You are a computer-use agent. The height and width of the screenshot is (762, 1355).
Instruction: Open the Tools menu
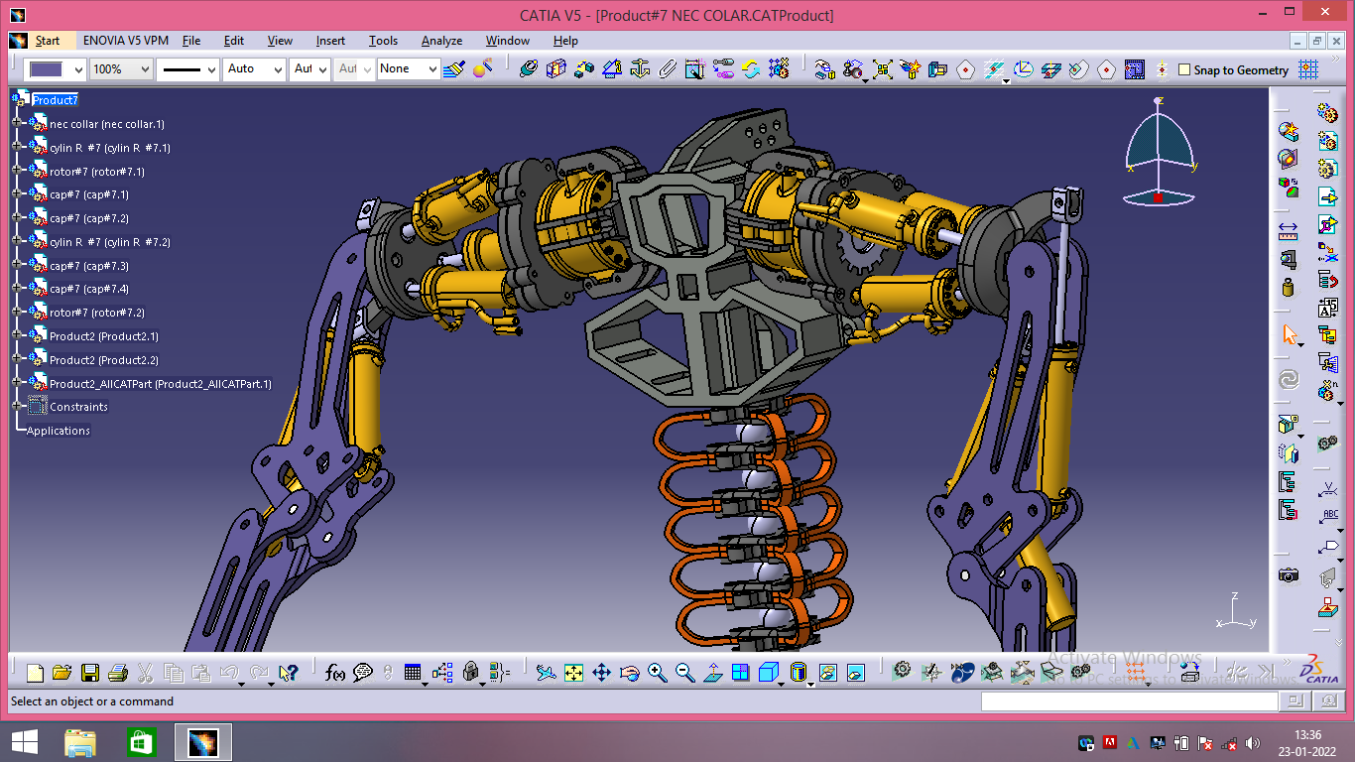383,41
